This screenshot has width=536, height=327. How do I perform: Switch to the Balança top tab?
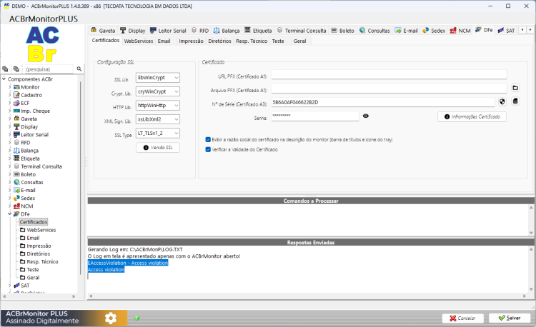click(227, 31)
